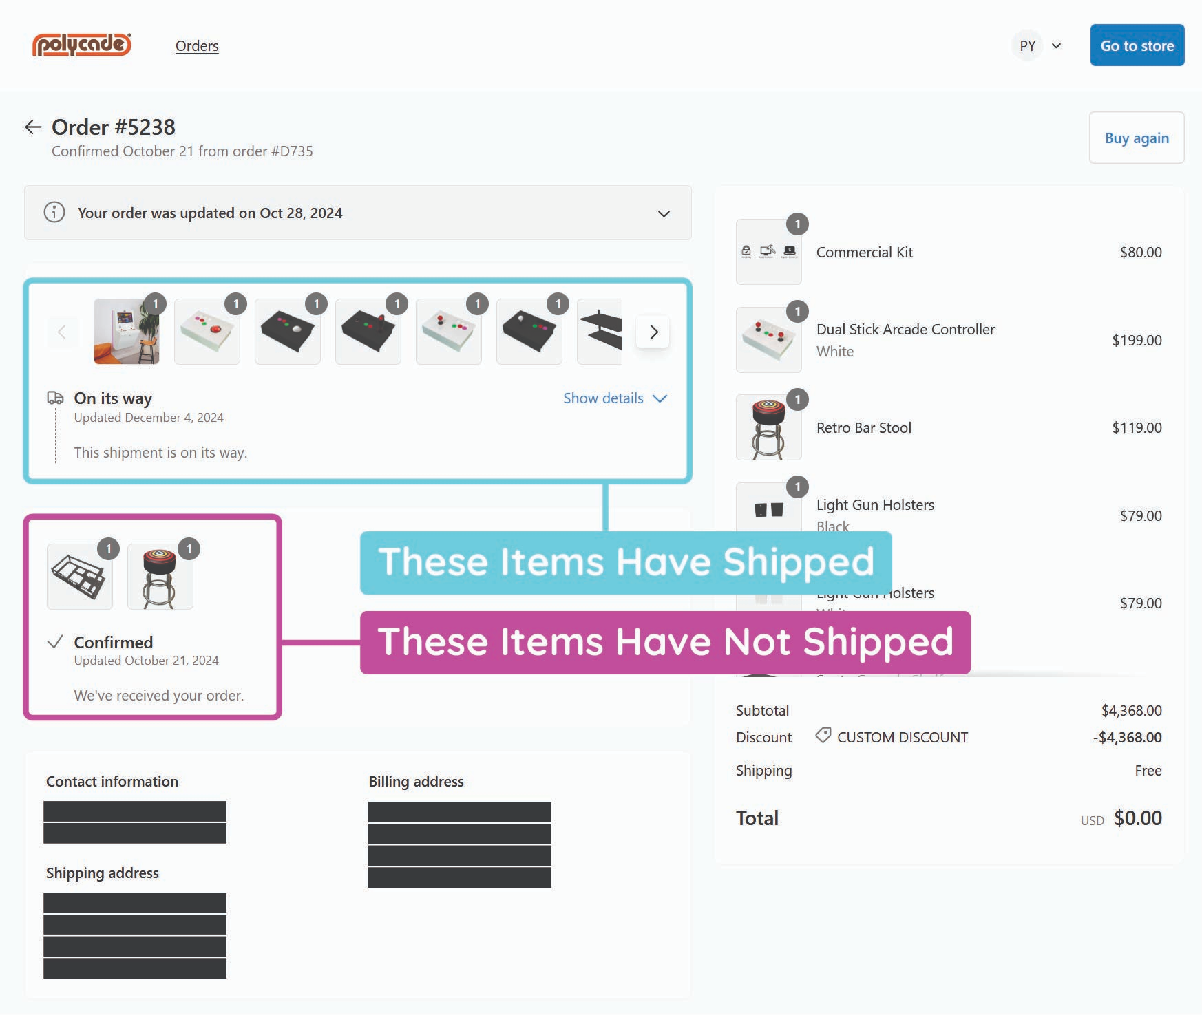Click the delivery truck icon by On its way
Image resolution: width=1202 pixels, height=1015 pixels.
[x=55, y=398]
